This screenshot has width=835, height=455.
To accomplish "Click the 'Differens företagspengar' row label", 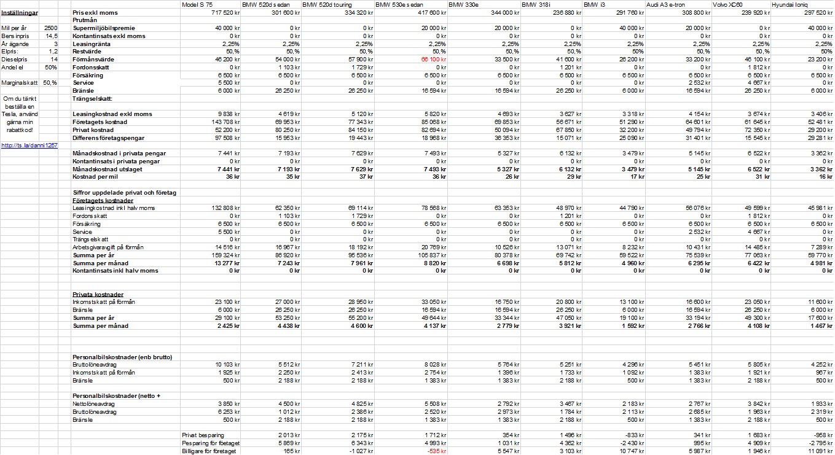I will [109, 138].
